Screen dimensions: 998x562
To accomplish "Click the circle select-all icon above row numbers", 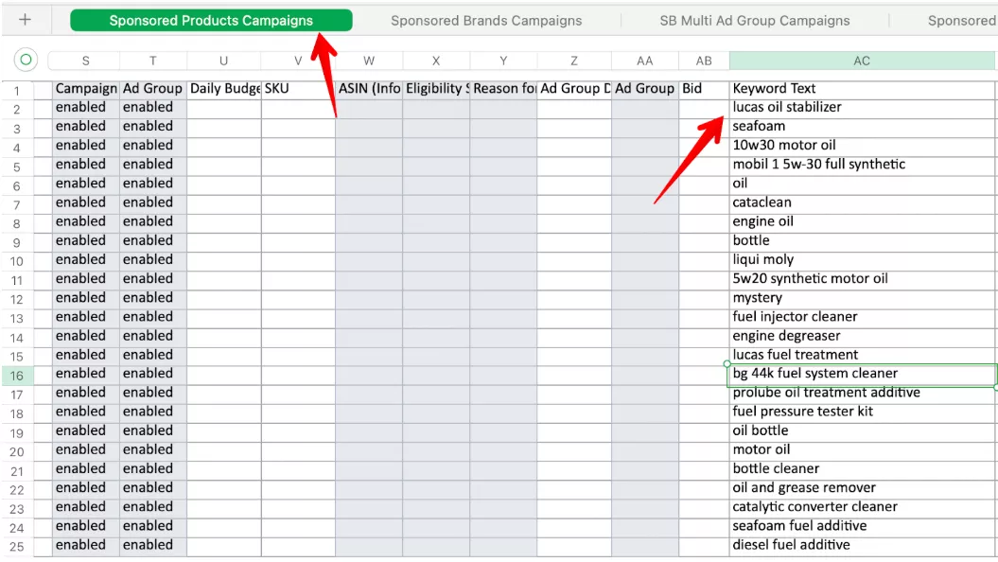I will 24,59.
